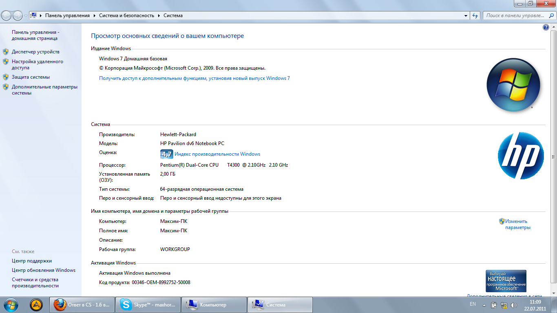The image size is (557, 313).
Task: Show hidden tray icons arrow
Action: pyautogui.click(x=484, y=305)
